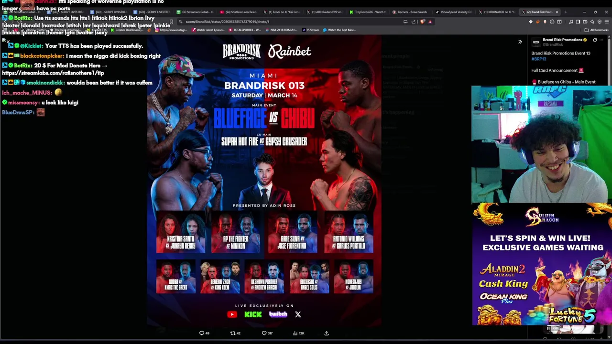Switch to the Shirtless Leon YouTube tab

[x=238, y=12]
